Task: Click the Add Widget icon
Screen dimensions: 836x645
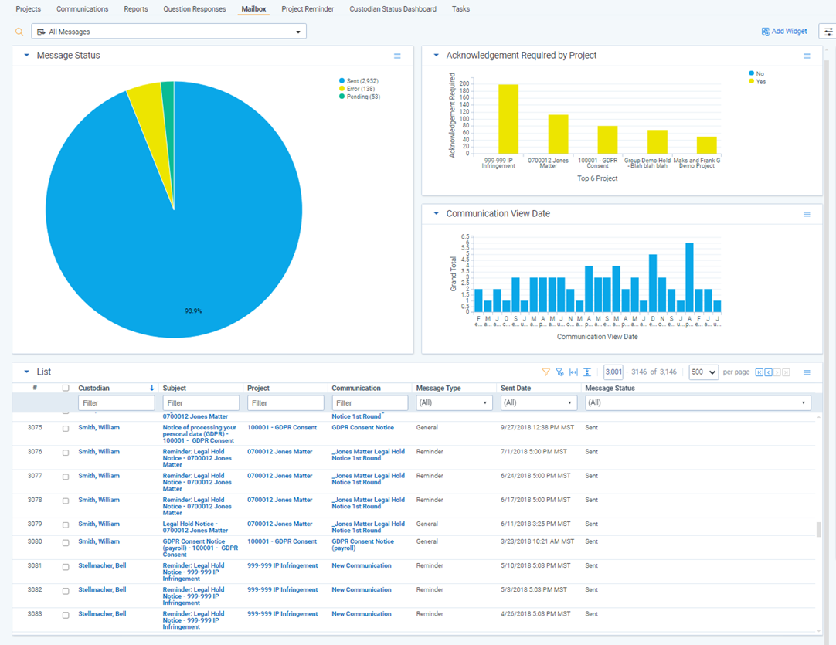Action: click(x=765, y=32)
